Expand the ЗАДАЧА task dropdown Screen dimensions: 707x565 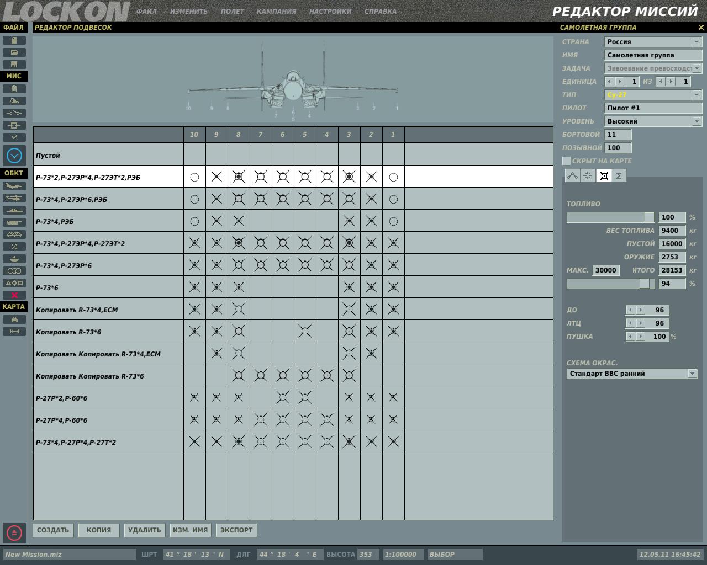[697, 68]
